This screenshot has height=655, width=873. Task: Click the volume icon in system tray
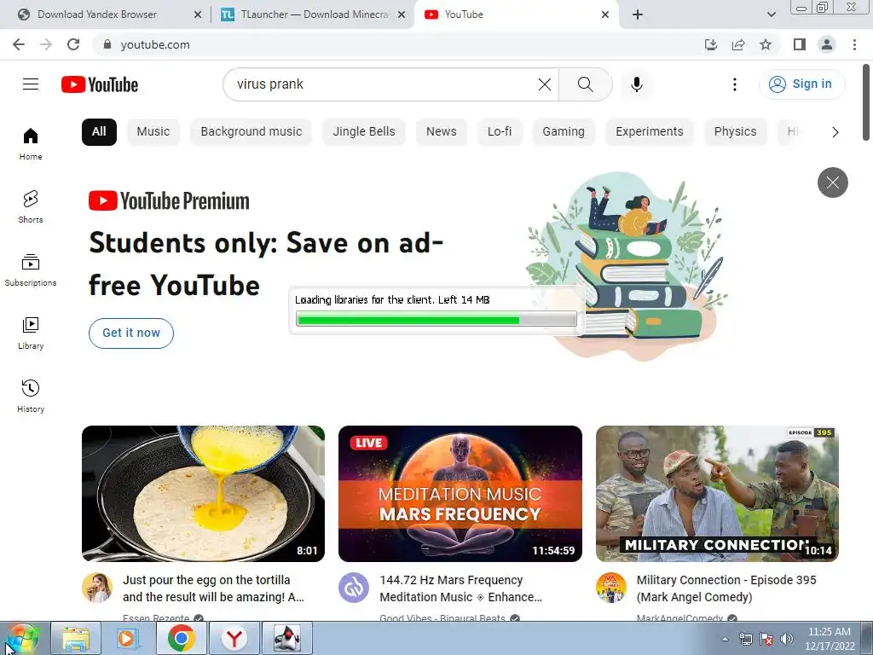coord(786,639)
